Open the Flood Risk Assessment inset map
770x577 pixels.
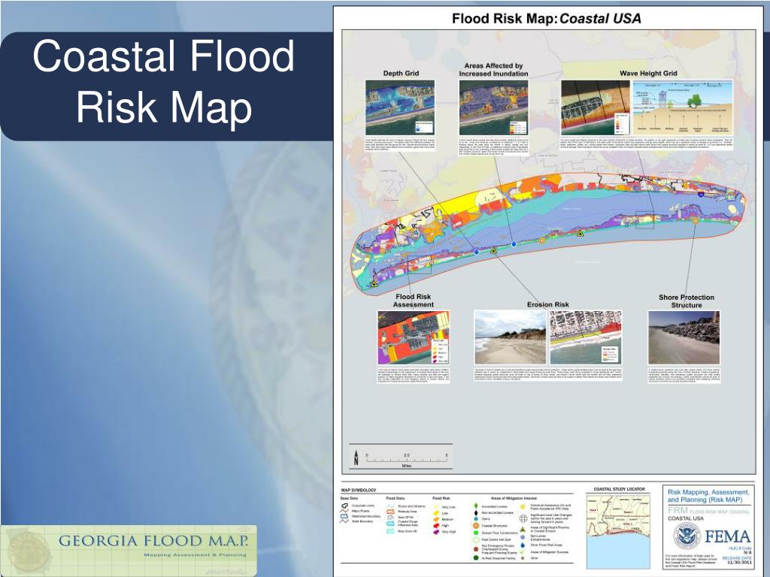click(414, 337)
